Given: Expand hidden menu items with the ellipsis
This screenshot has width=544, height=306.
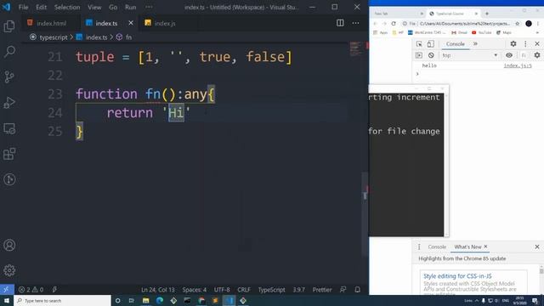Looking at the screenshot, I should click(149, 7).
